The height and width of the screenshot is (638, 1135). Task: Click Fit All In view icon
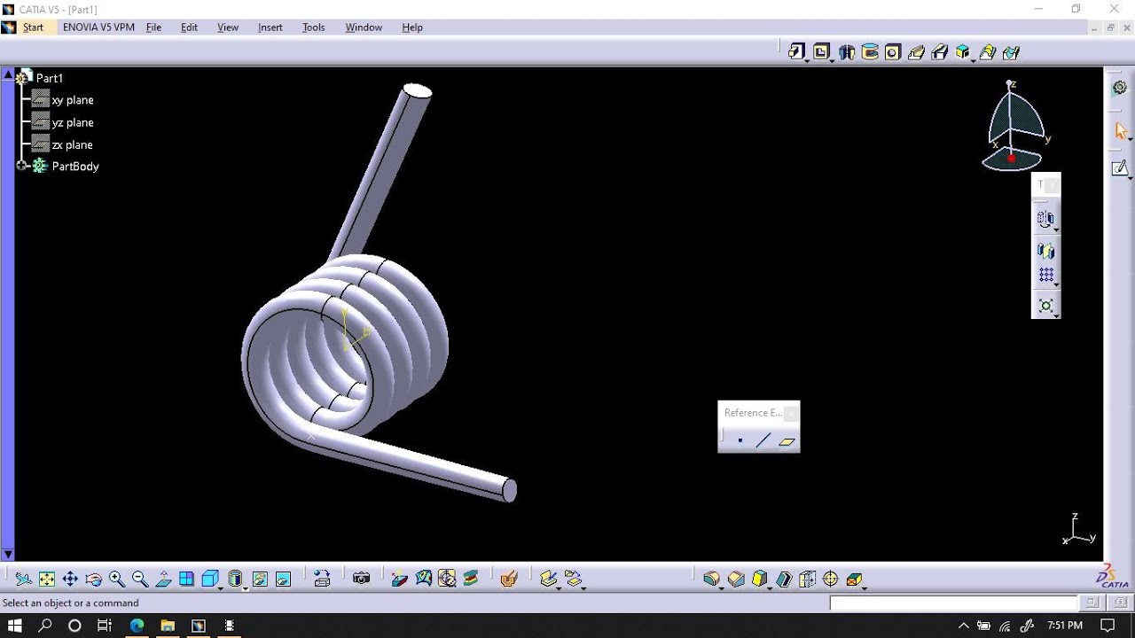(47, 579)
